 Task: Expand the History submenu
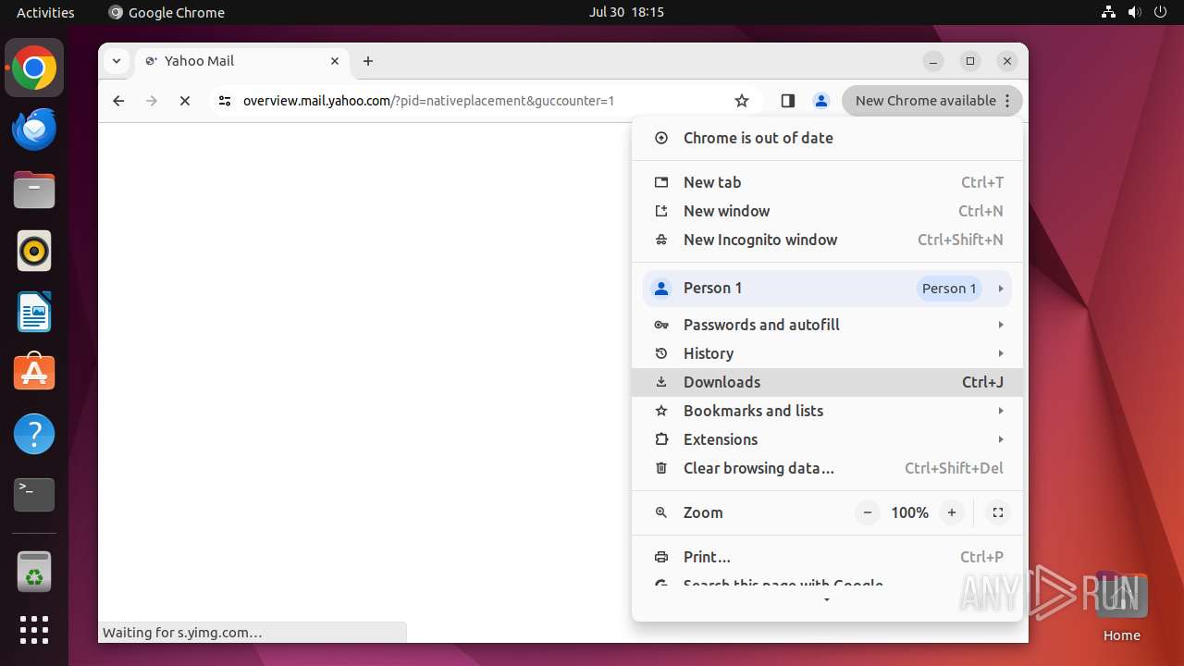click(x=828, y=353)
